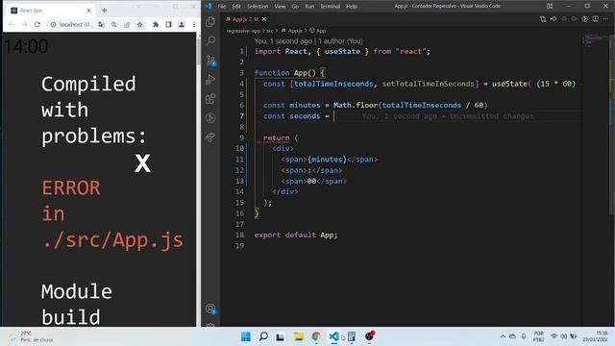This screenshot has height=346, width=615.
Task: Place cursor after 'const seconds =' on line 7
Action: 334,116
